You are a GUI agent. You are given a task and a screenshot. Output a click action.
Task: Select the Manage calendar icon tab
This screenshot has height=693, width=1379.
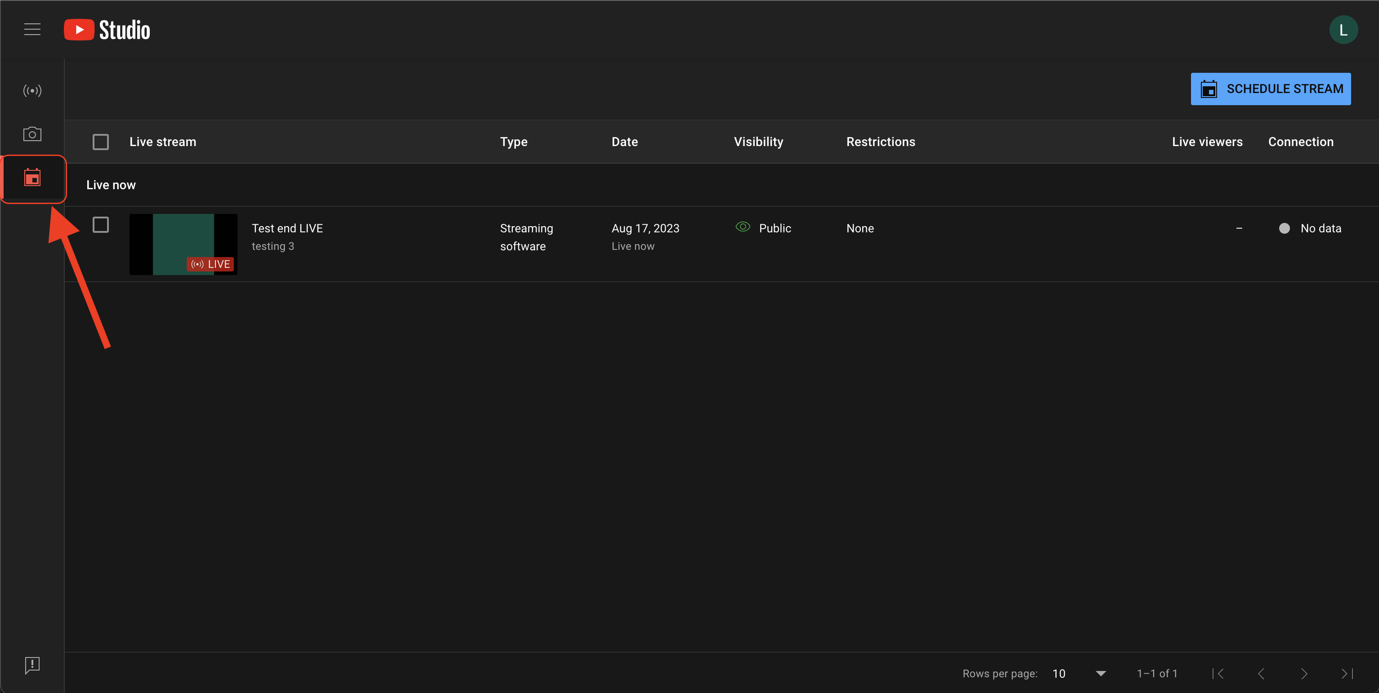pos(32,178)
